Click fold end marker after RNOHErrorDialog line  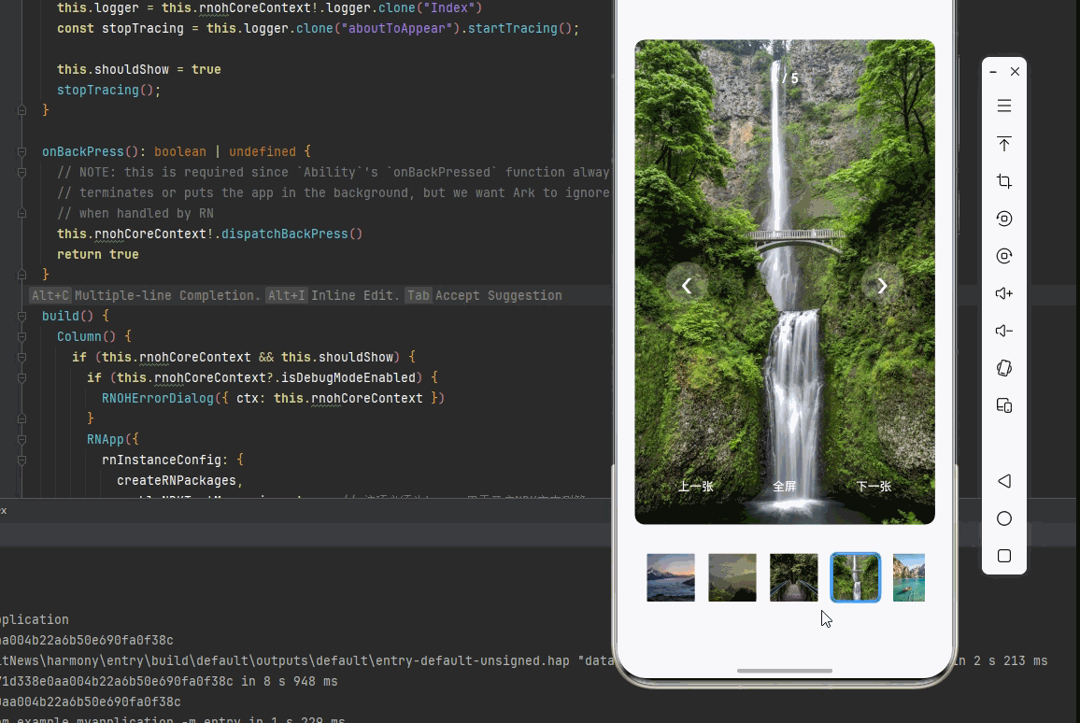point(22,418)
